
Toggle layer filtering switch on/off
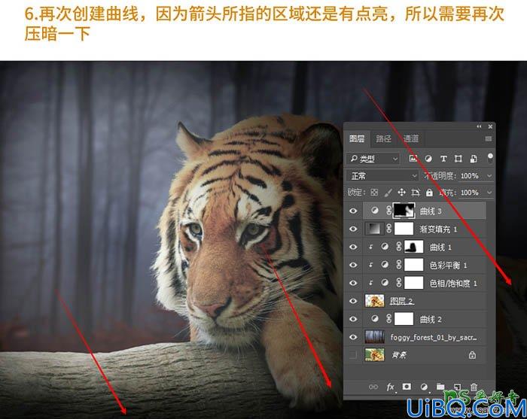490,159
